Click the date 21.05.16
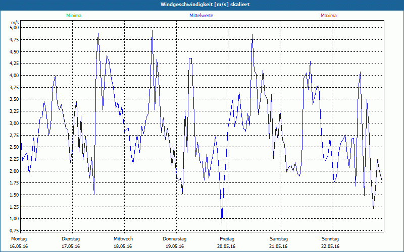 click(278, 246)
